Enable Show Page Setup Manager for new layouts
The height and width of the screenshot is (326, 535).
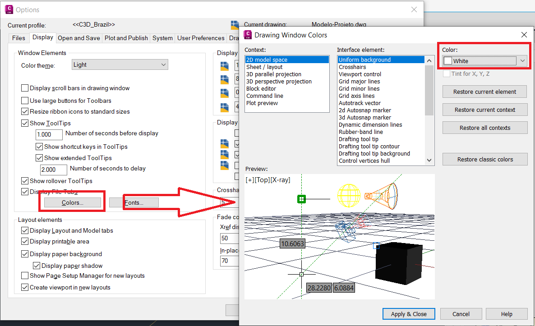pos(25,275)
